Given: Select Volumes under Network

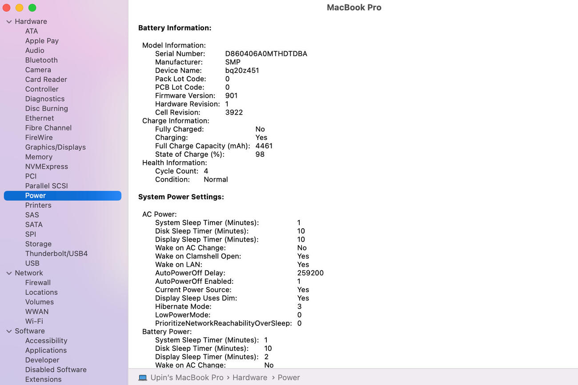Looking at the screenshot, I should point(39,302).
